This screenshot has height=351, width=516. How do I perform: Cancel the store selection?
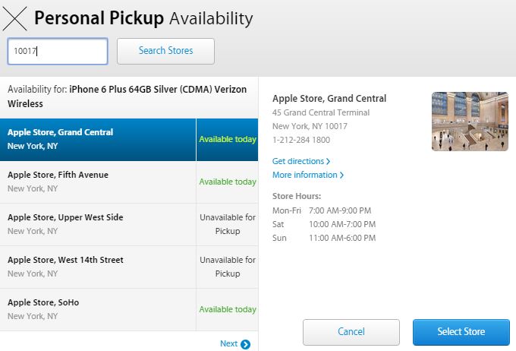351,332
